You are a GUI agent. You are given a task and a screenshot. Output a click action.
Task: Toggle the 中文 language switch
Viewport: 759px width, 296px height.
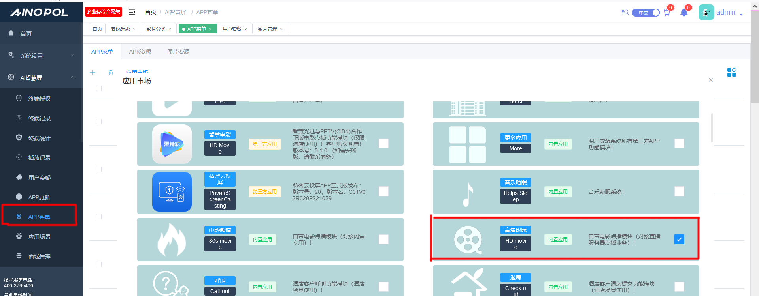pyautogui.click(x=646, y=13)
